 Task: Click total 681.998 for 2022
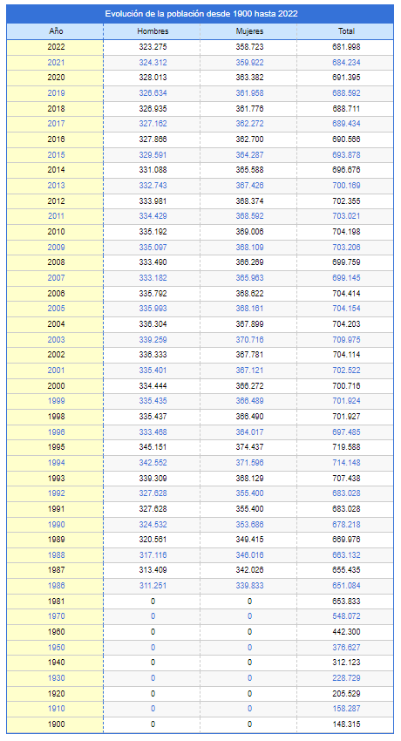pos(346,47)
